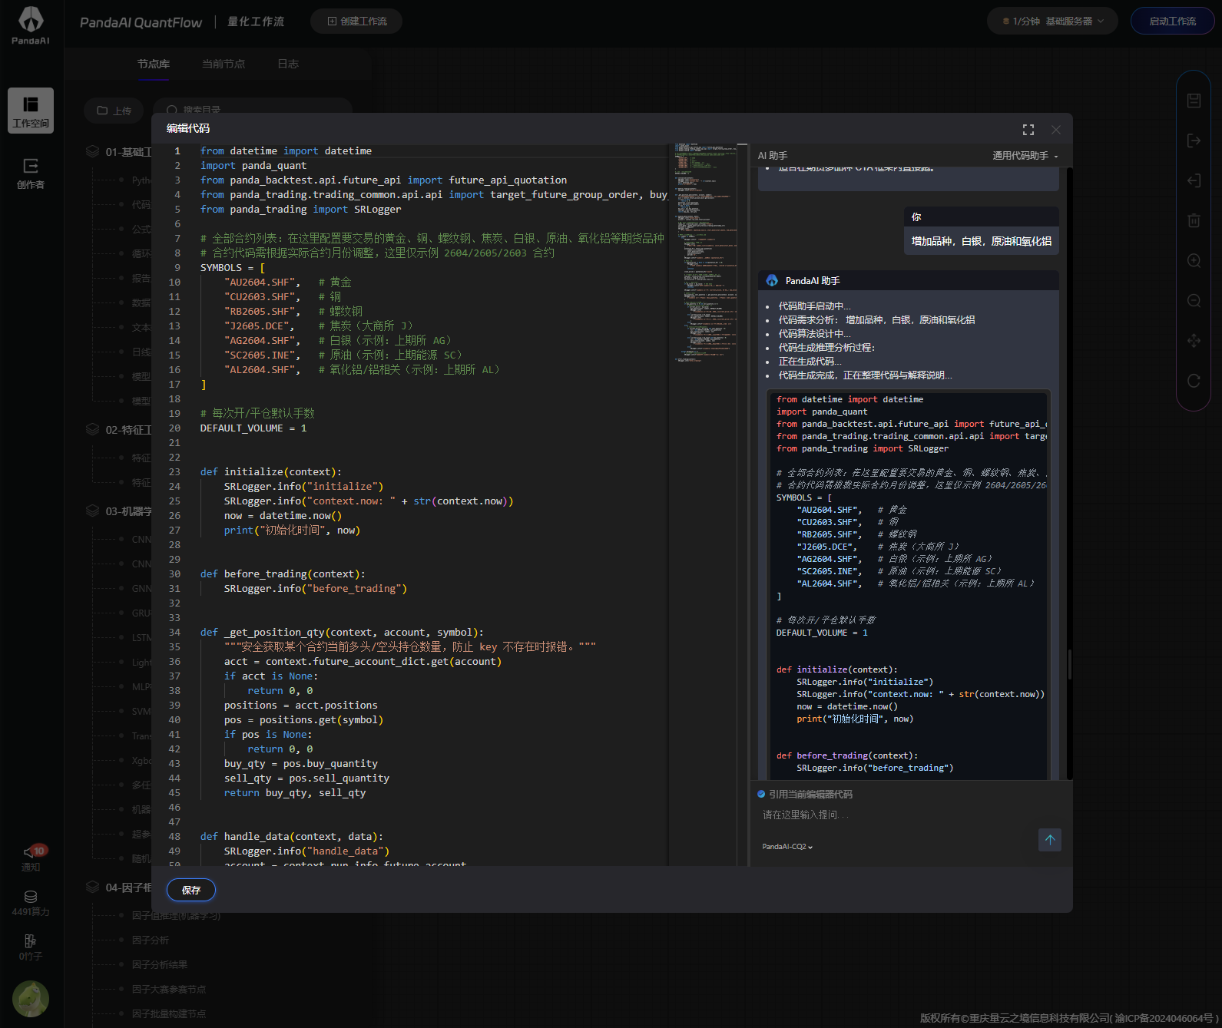The height and width of the screenshot is (1028, 1222).
Task: Click SYMBOLS = [ on editor line 9
Action: point(233,268)
